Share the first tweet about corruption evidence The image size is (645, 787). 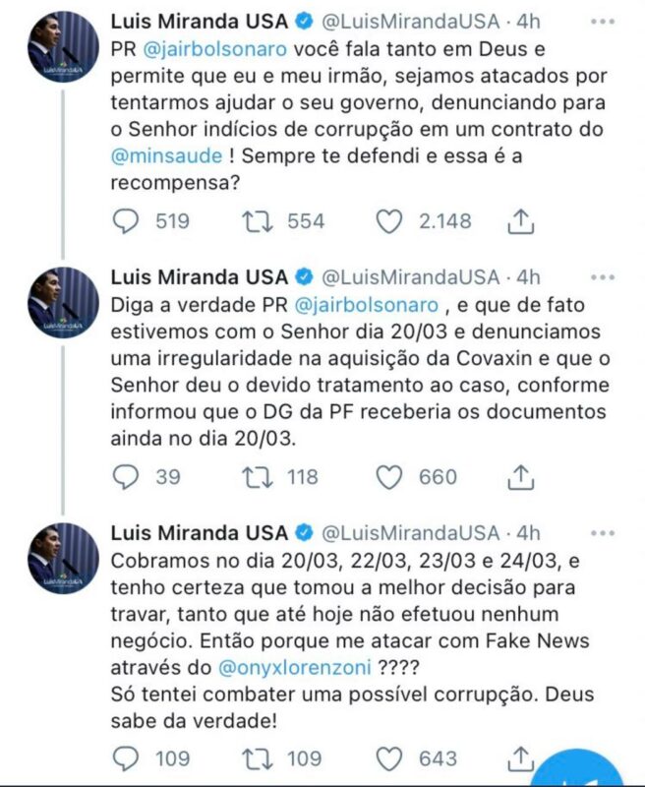click(522, 221)
